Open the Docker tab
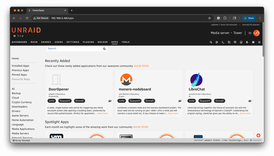This screenshot has height=156, width=274. click(x=103, y=42)
